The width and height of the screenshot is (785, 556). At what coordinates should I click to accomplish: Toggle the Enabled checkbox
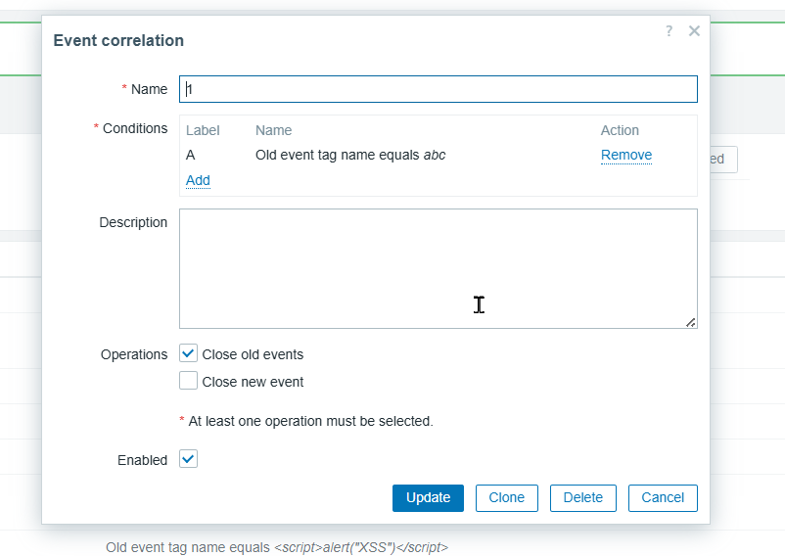(x=189, y=459)
